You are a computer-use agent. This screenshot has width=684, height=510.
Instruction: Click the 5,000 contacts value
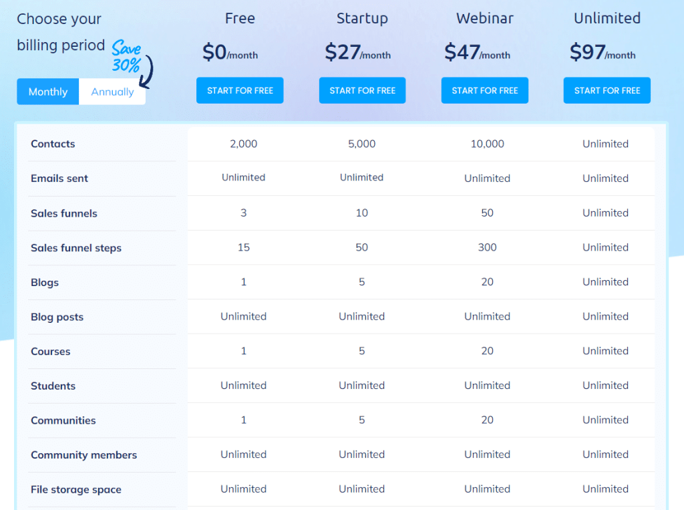coord(361,144)
